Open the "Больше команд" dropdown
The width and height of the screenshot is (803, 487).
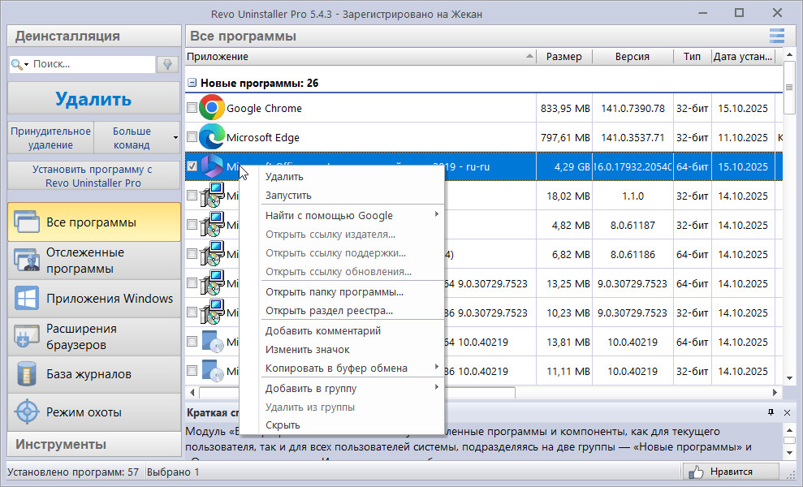point(136,138)
